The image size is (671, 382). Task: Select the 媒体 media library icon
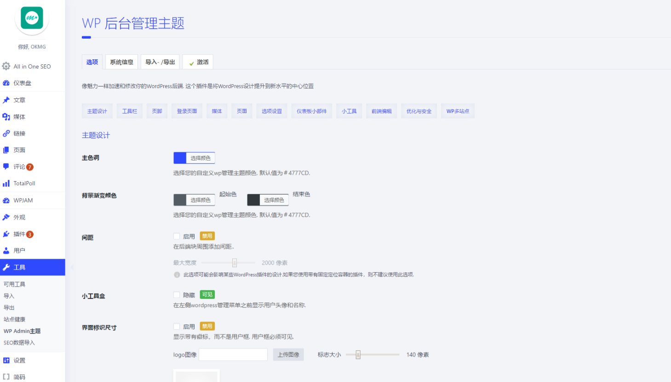6,116
